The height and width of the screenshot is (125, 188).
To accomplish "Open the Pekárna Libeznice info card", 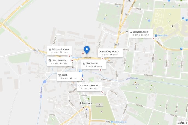I will point(59,51).
